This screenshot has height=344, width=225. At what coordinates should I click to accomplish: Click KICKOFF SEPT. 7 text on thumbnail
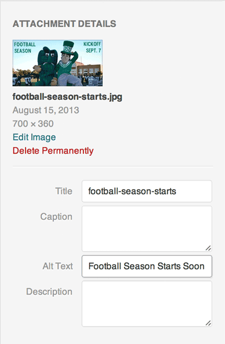coord(92,47)
